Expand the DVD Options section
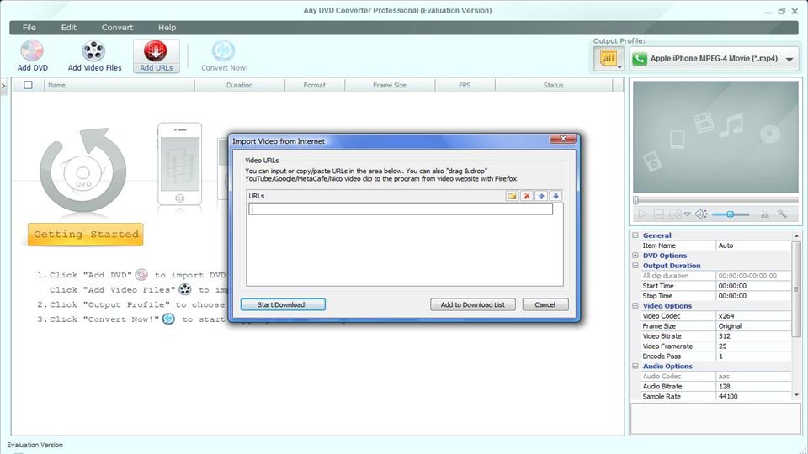The width and height of the screenshot is (808, 454). click(635, 256)
